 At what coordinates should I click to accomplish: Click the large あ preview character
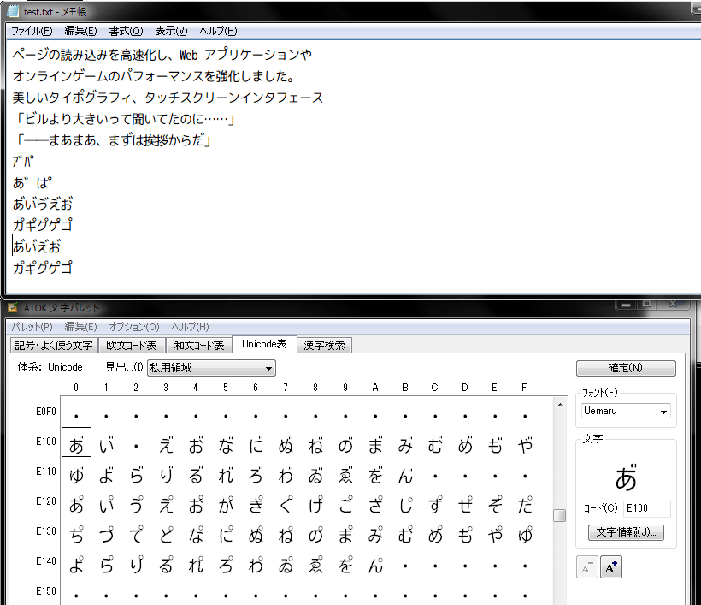[626, 477]
